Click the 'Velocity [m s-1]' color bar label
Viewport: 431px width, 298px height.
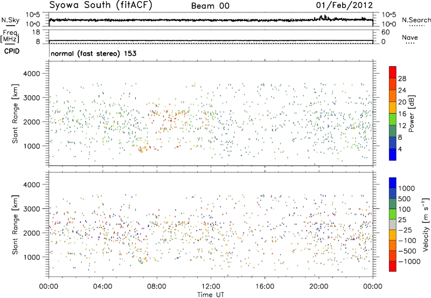pyautogui.click(x=426, y=224)
